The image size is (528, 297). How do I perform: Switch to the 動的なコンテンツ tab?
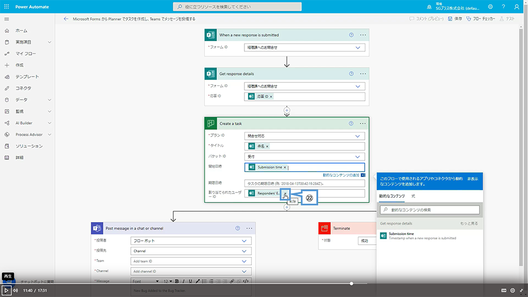[392, 196]
